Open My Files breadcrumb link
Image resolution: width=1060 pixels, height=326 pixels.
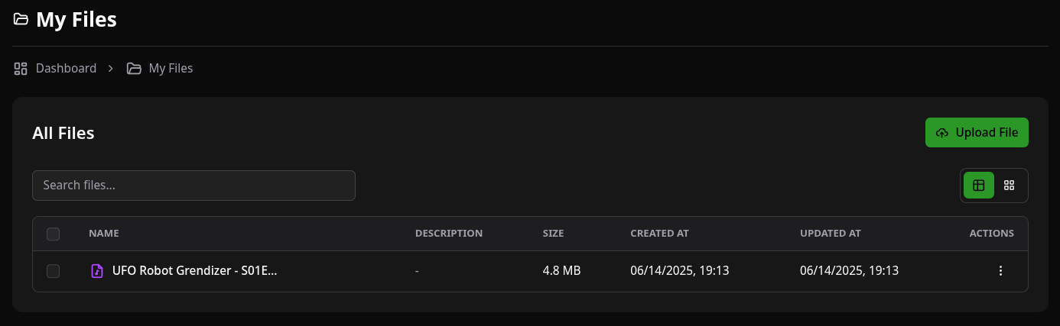[x=171, y=69]
